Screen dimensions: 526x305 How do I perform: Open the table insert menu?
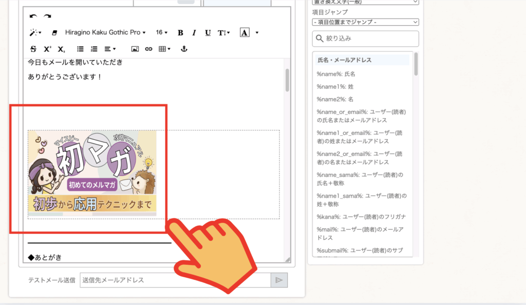click(x=164, y=49)
